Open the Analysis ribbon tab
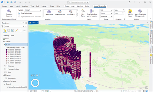Image resolution: width=153 pixels, height=92 pixels. click(25, 6)
